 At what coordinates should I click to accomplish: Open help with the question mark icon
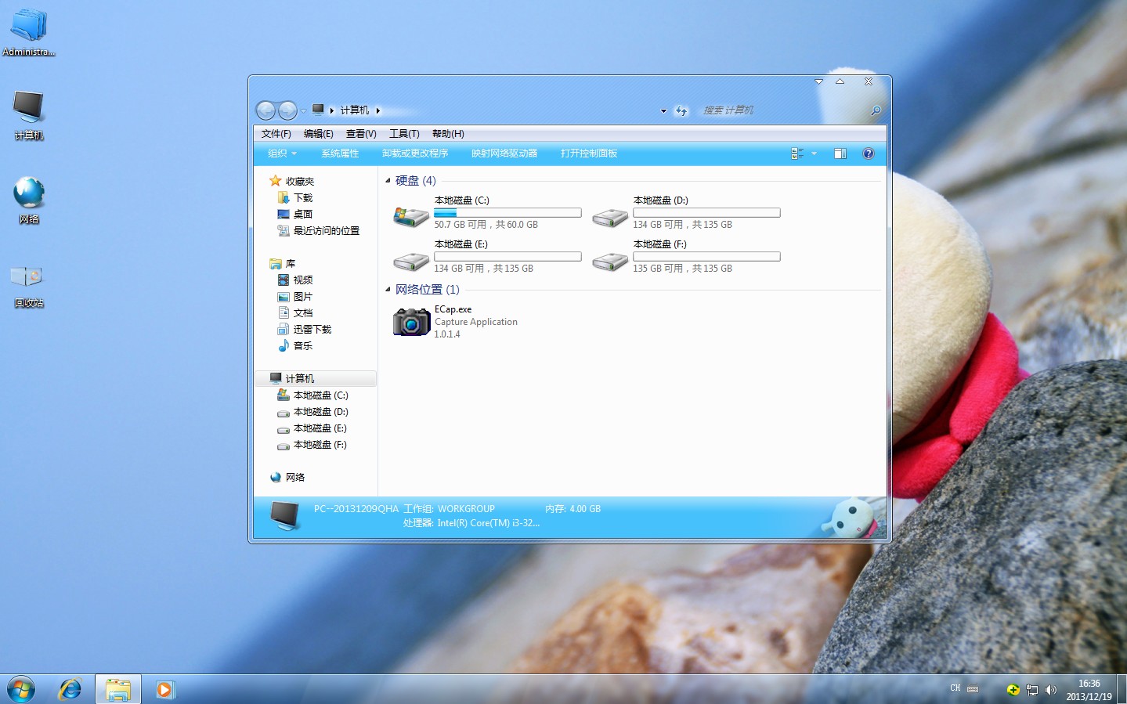[868, 153]
